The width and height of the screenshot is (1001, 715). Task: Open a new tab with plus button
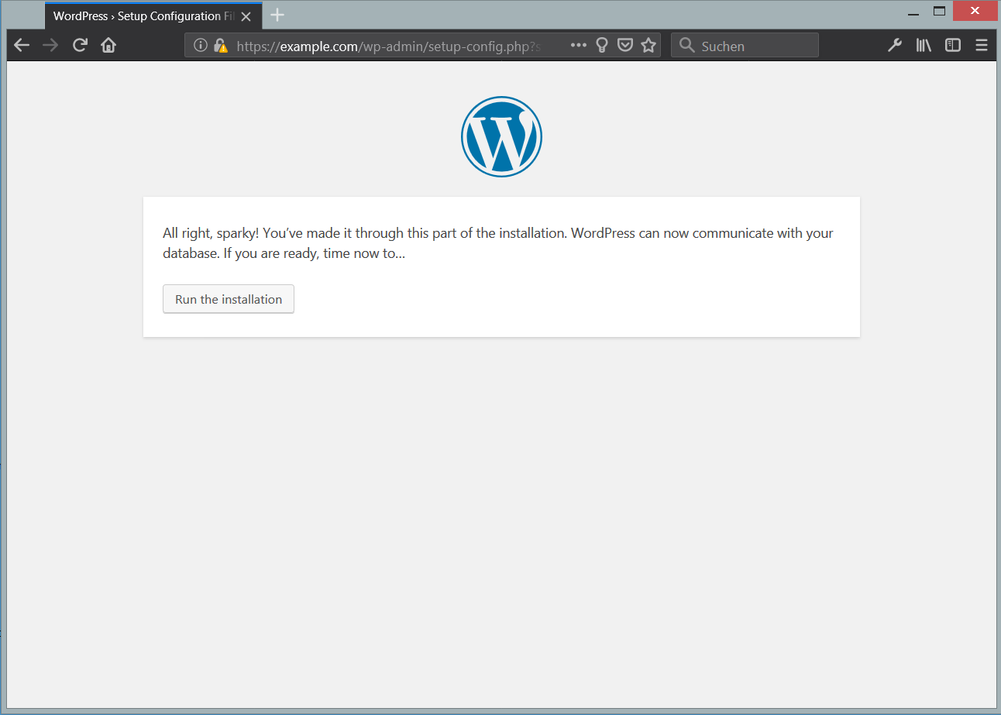(277, 15)
